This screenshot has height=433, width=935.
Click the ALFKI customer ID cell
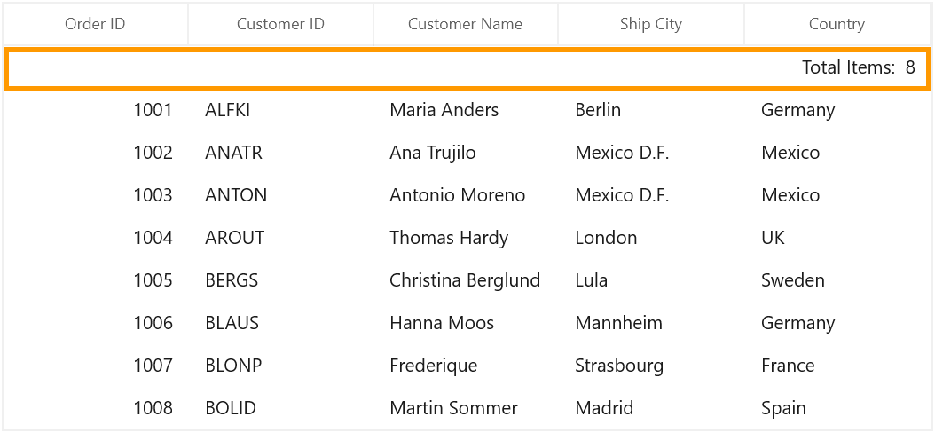[x=281, y=110]
